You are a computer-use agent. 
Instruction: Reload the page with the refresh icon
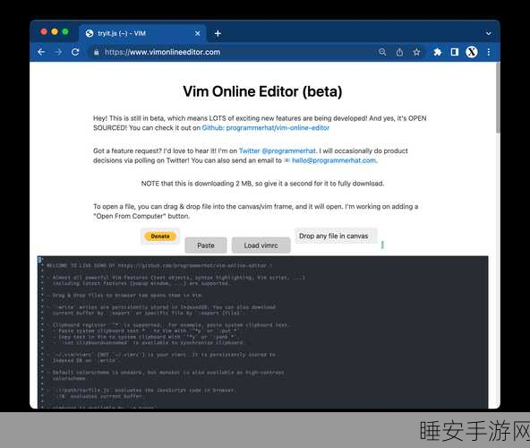[x=75, y=52]
